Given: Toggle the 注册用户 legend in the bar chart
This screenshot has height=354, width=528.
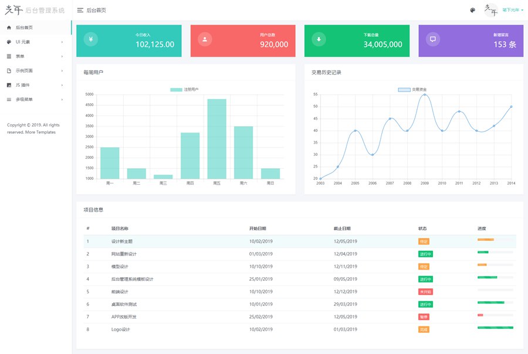Looking at the screenshot, I should [184, 90].
